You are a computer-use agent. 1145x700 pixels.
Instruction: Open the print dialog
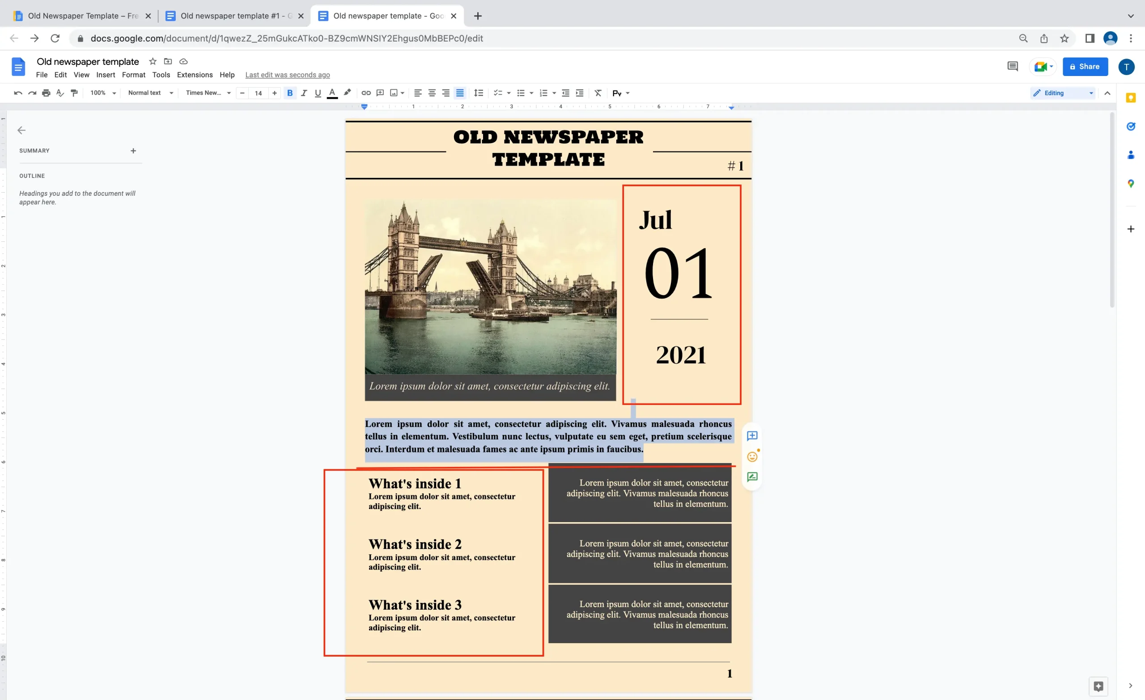pyautogui.click(x=46, y=93)
